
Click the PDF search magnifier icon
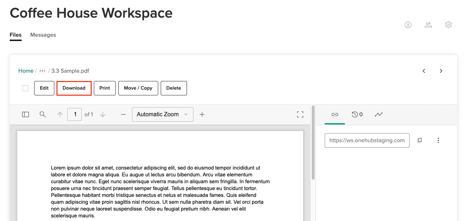[43, 114]
